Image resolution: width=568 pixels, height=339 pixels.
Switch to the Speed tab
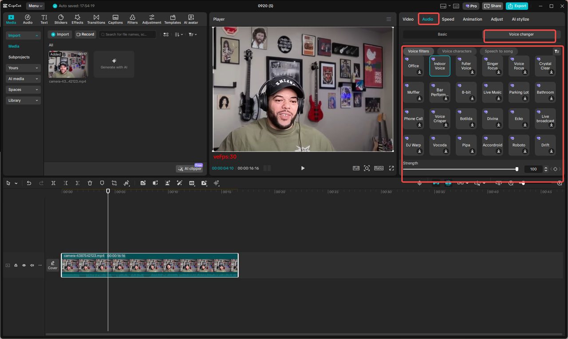[x=448, y=19]
